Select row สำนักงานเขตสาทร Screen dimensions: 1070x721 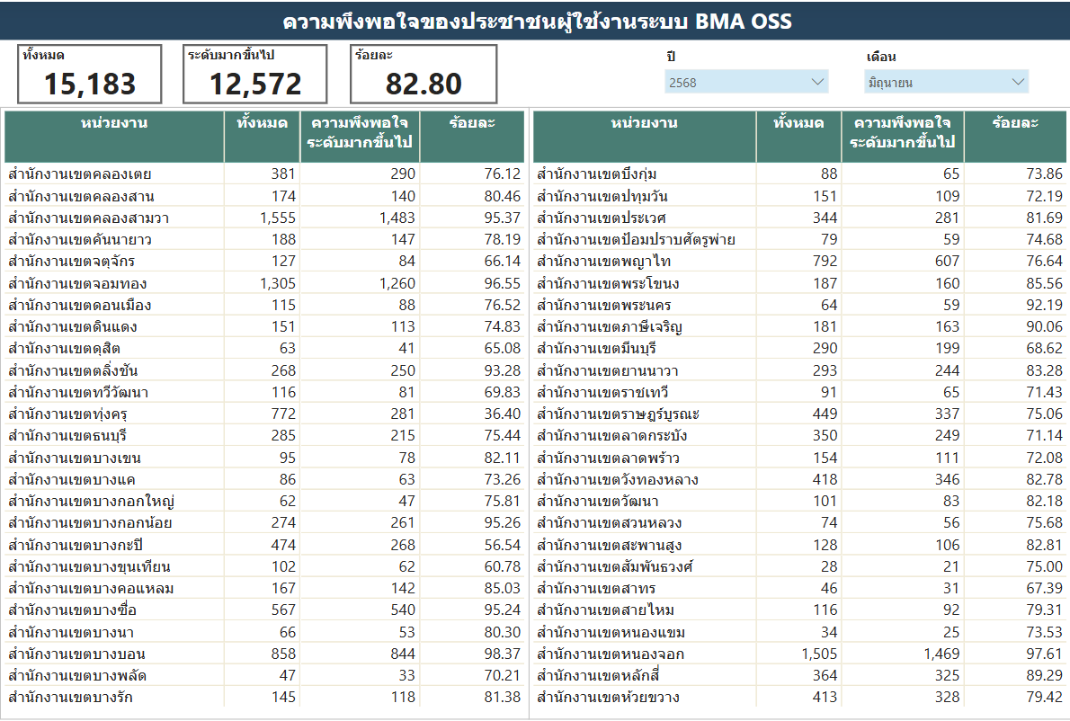(x=799, y=588)
